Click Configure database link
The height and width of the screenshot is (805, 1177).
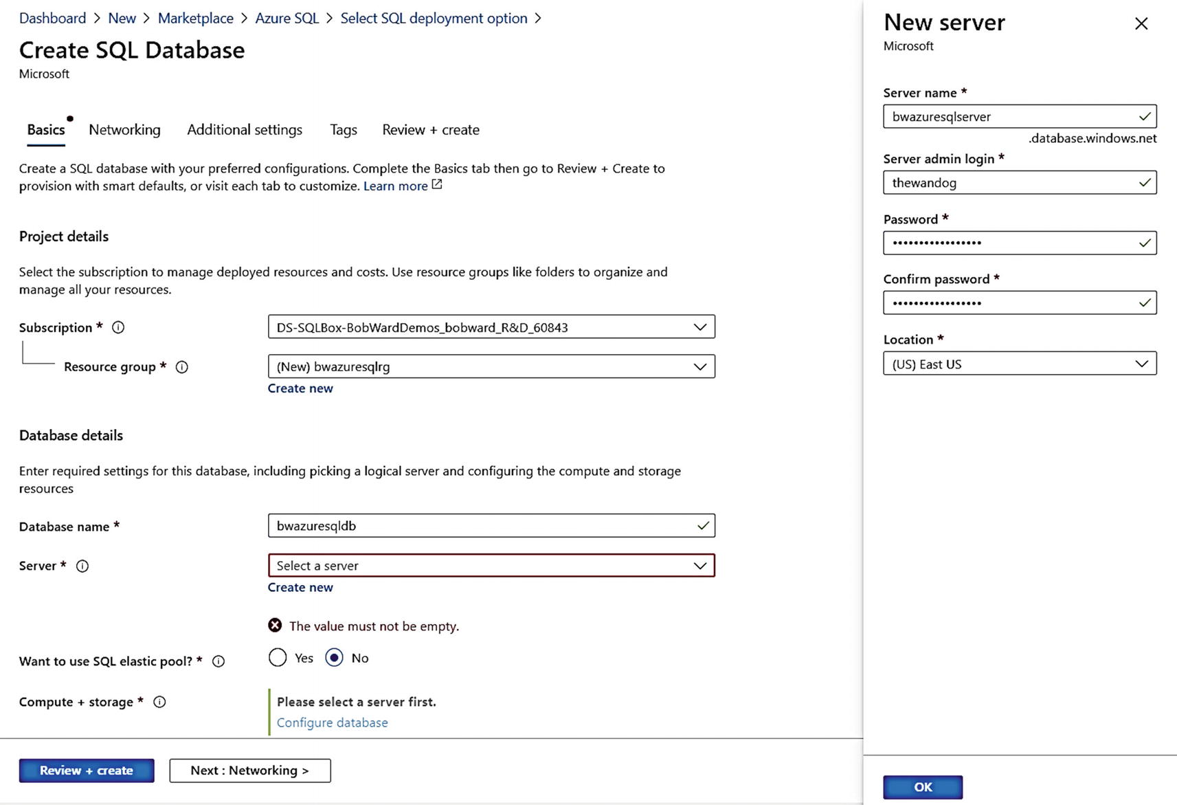coord(333,723)
